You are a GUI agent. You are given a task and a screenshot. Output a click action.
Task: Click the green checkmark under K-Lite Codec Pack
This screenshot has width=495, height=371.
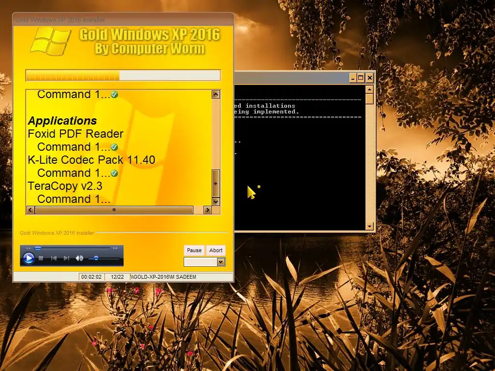[114, 173]
